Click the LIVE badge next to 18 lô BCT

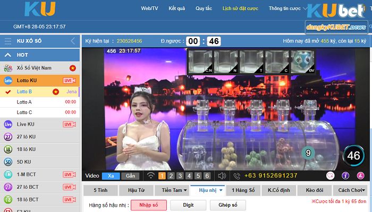pos(69,199)
